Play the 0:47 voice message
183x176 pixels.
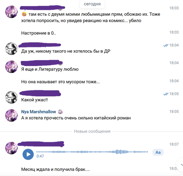(28, 154)
